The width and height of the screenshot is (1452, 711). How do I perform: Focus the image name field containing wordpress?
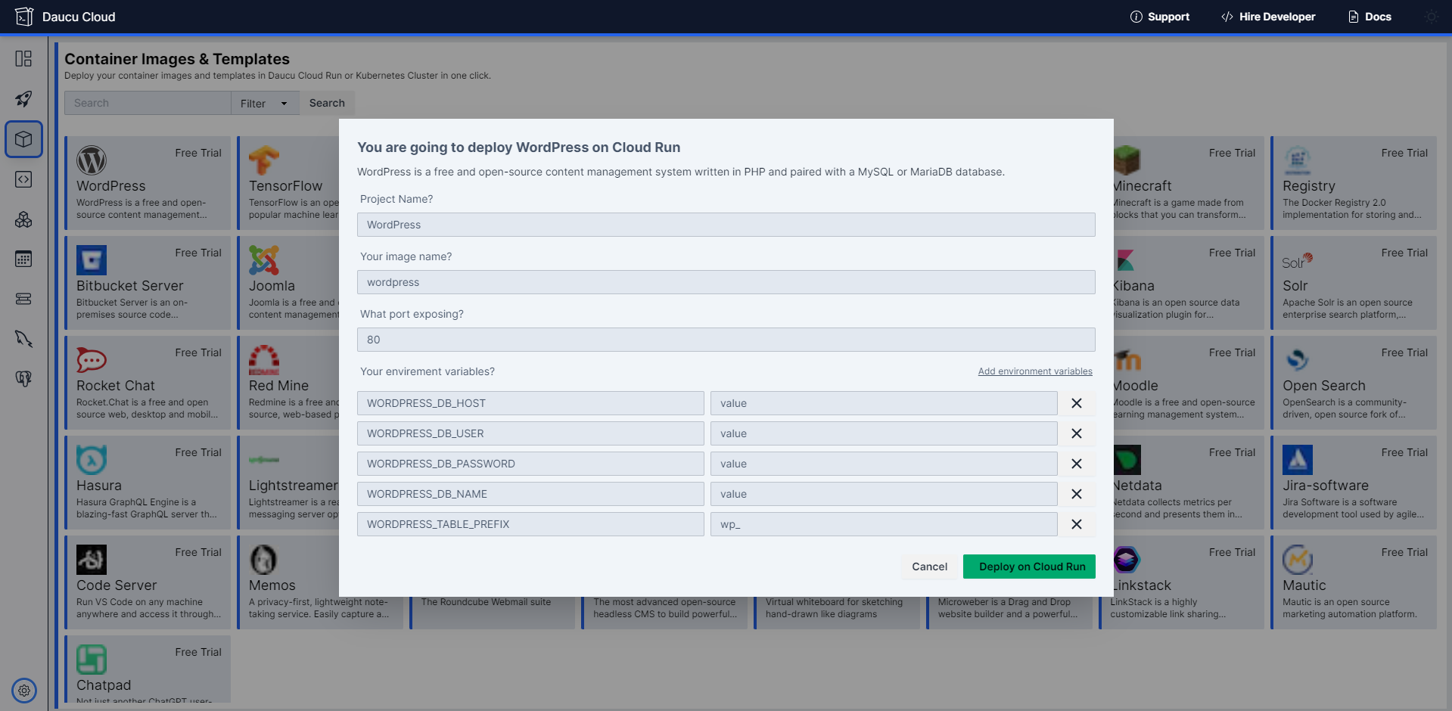click(x=726, y=282)
